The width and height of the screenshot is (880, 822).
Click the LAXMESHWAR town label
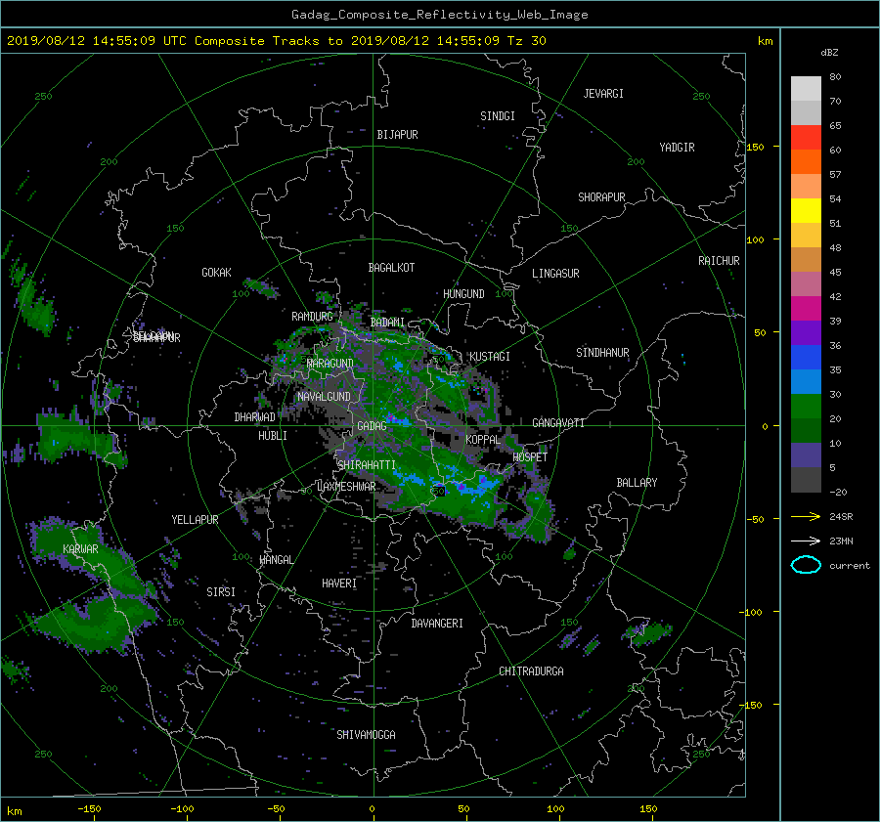[x=346, y=487]
